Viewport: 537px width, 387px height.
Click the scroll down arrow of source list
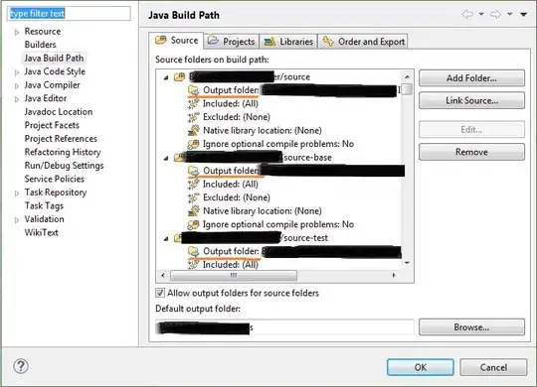pyautogui.click(x=407, y=263)
